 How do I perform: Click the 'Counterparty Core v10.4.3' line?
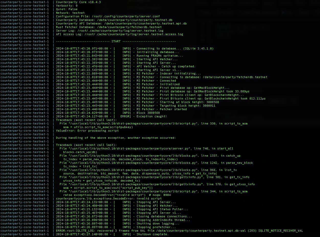tap(78, 2)
